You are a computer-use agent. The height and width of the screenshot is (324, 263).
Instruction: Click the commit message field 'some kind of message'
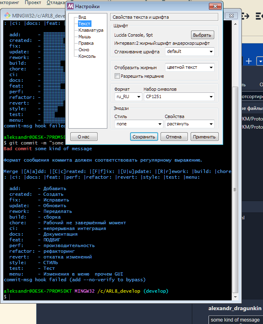(x=235, y=320)
